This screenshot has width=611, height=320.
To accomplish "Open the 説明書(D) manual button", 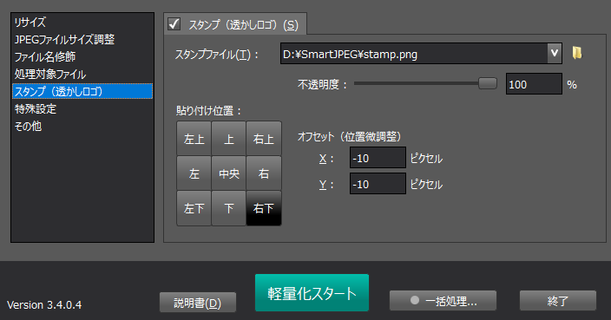I will coord(198,303).
